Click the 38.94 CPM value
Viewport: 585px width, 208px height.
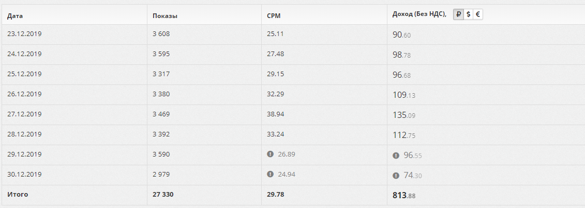tap(275, 114)
